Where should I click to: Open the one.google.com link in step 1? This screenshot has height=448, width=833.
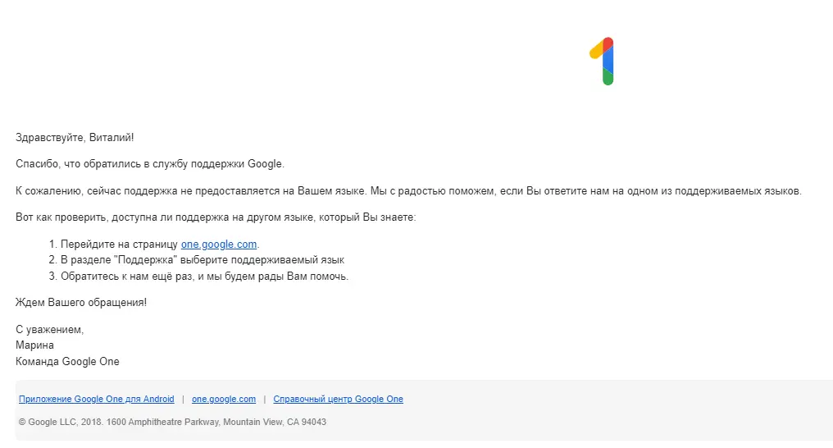218,244
